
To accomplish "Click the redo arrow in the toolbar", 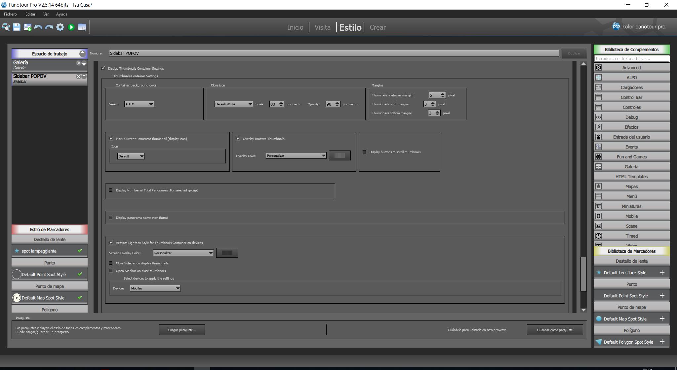I will 49,27.
